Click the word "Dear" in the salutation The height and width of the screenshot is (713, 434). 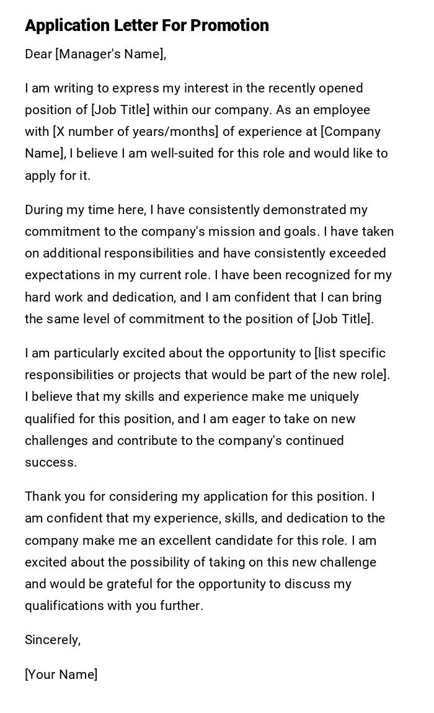(38, 54)
